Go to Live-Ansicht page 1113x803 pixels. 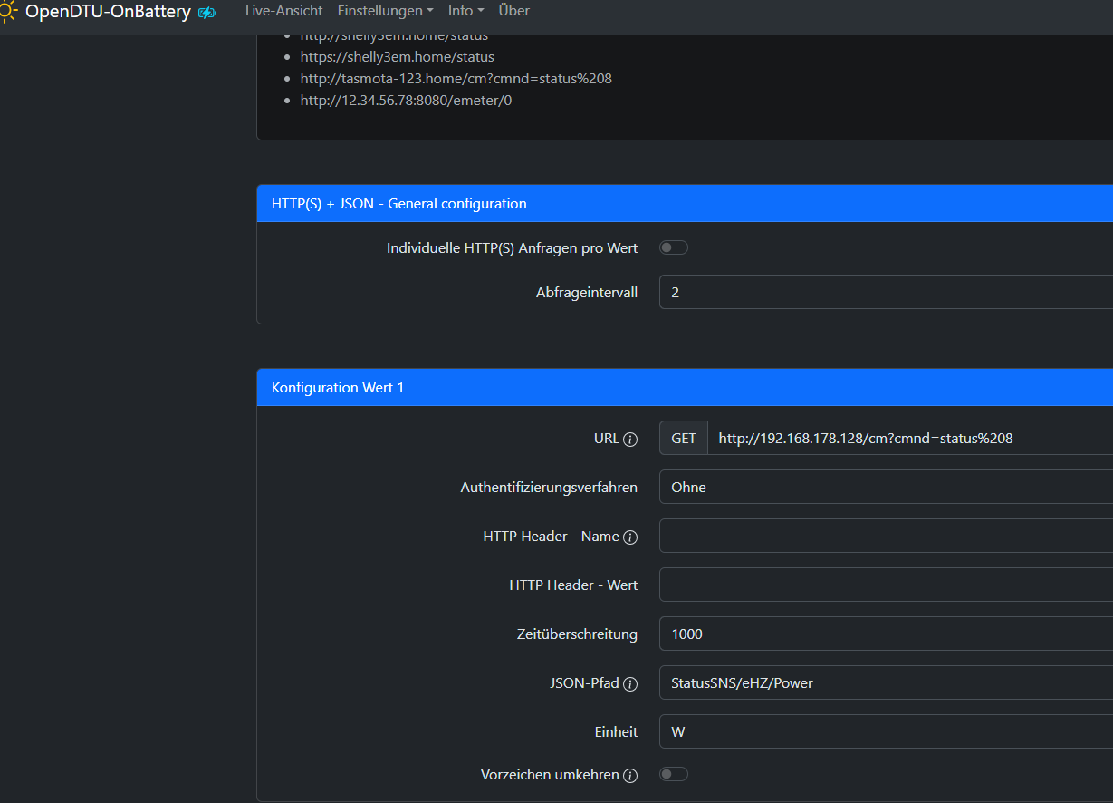(284, 11)
